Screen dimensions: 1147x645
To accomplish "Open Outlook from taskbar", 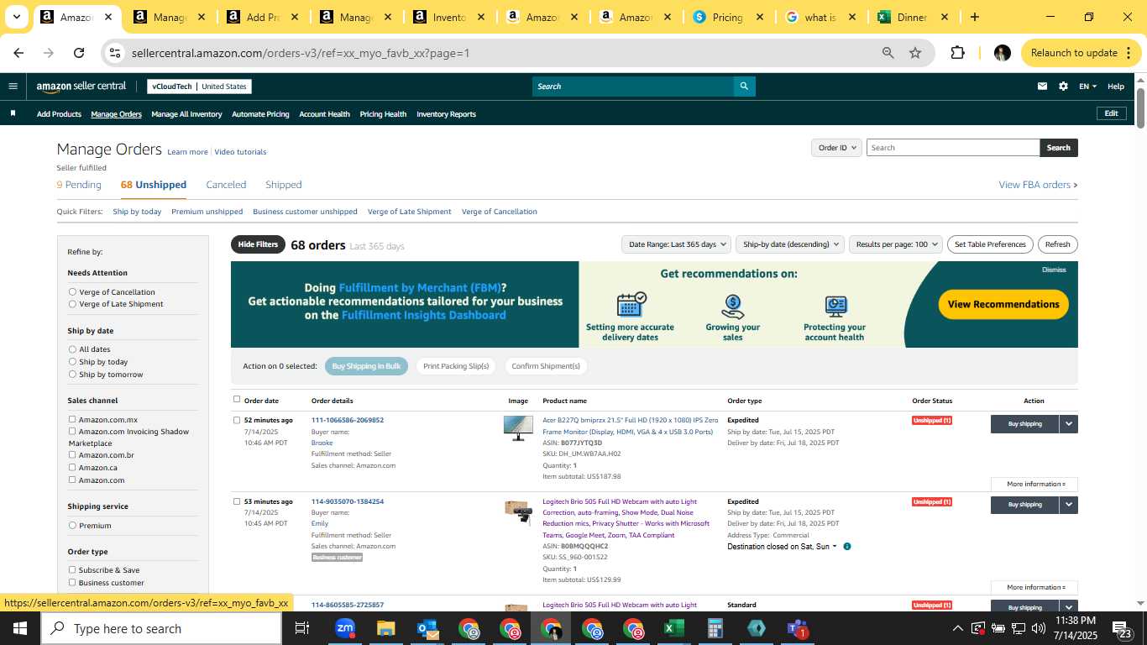I will point(427,628).
